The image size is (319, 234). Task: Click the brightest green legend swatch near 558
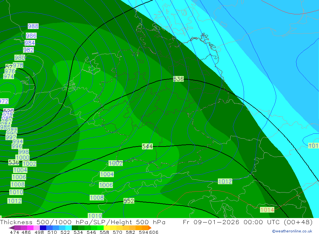100,228
